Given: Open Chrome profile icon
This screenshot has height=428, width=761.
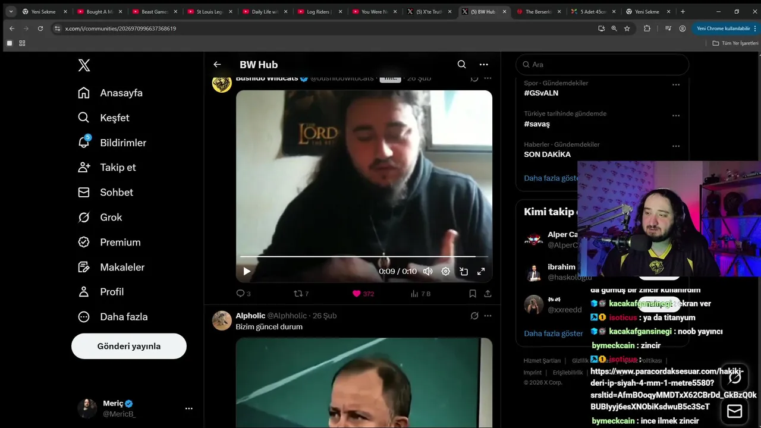Looking at the screenshot, I should click(x=683, y=28).
